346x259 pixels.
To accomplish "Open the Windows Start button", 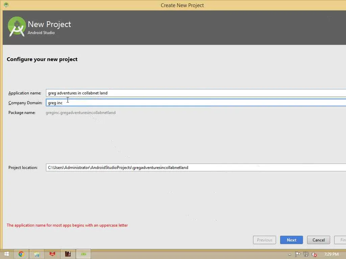I will coord(6,254).
